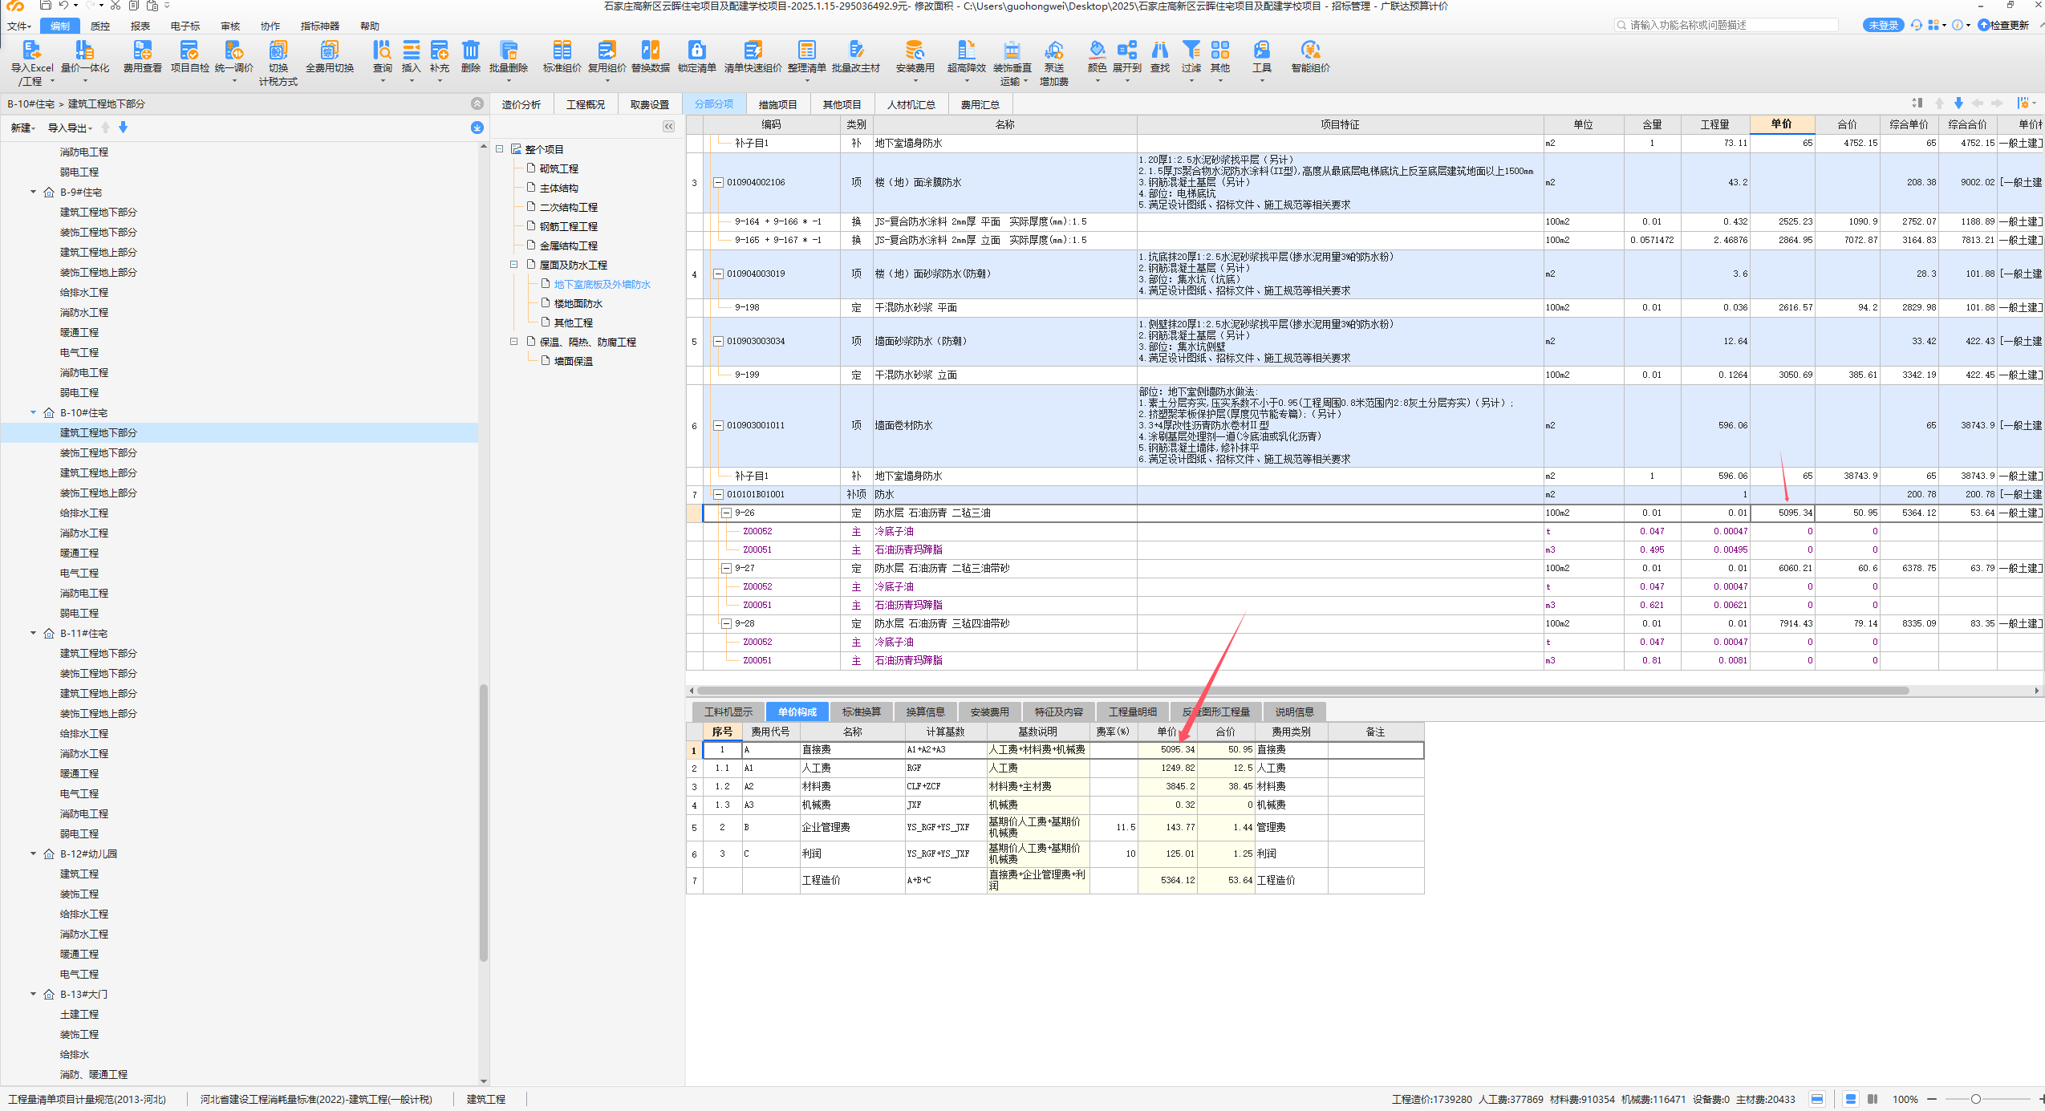Click the blue download arrow in project panel
This screenshot has width=2045, height=1111.
(477, 128)
